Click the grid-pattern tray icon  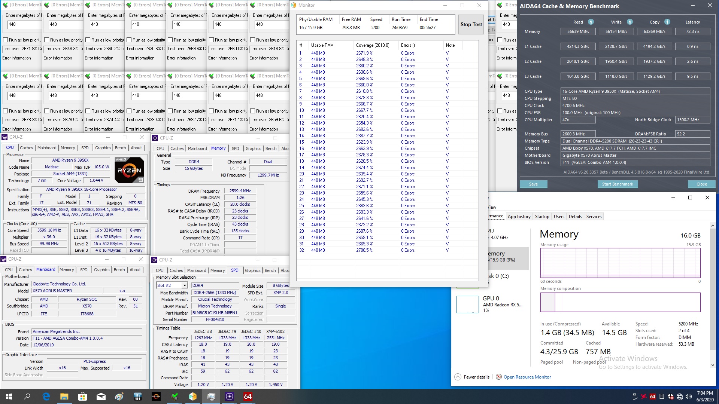[662, 397]
